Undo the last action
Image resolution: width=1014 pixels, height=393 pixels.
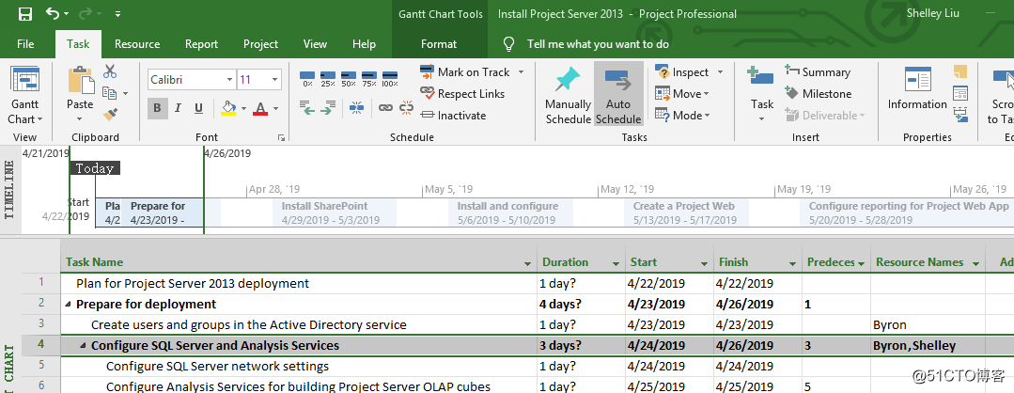pos(53,13)
